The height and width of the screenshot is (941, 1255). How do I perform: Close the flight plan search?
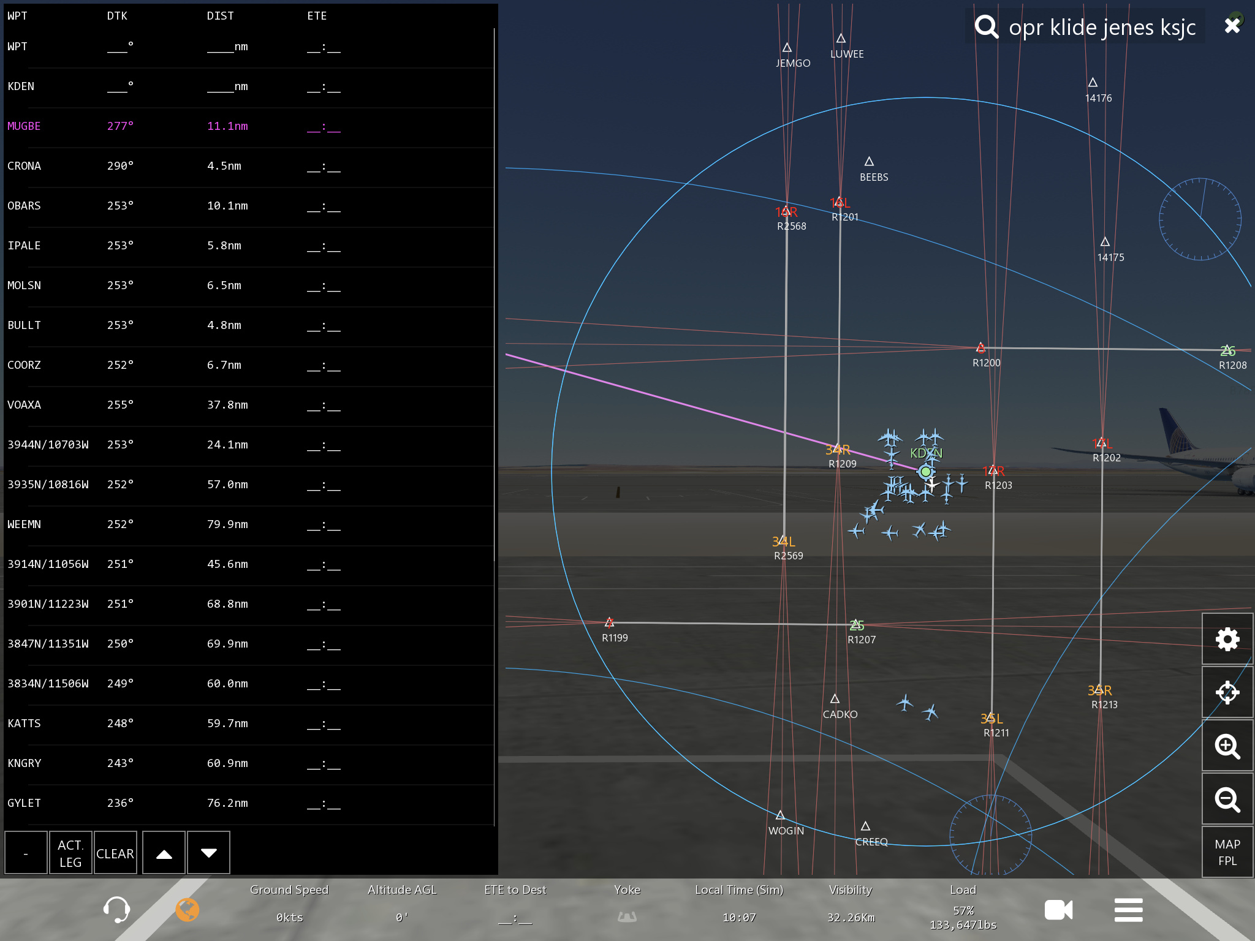1232,26
